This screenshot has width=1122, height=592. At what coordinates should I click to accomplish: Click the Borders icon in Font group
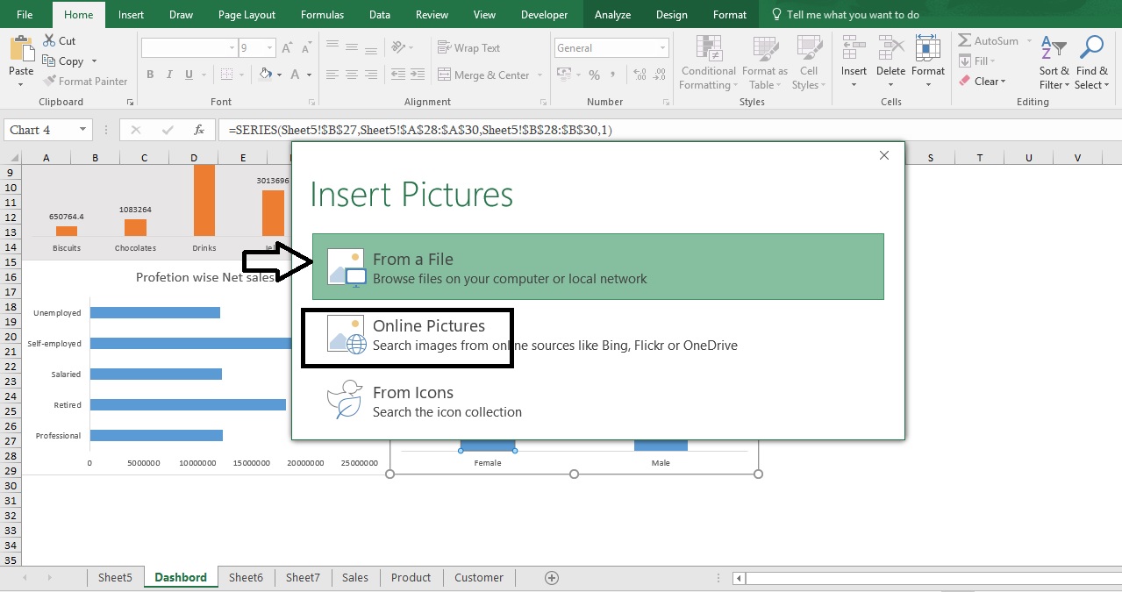pyautogui.click(x=226, y=75)
